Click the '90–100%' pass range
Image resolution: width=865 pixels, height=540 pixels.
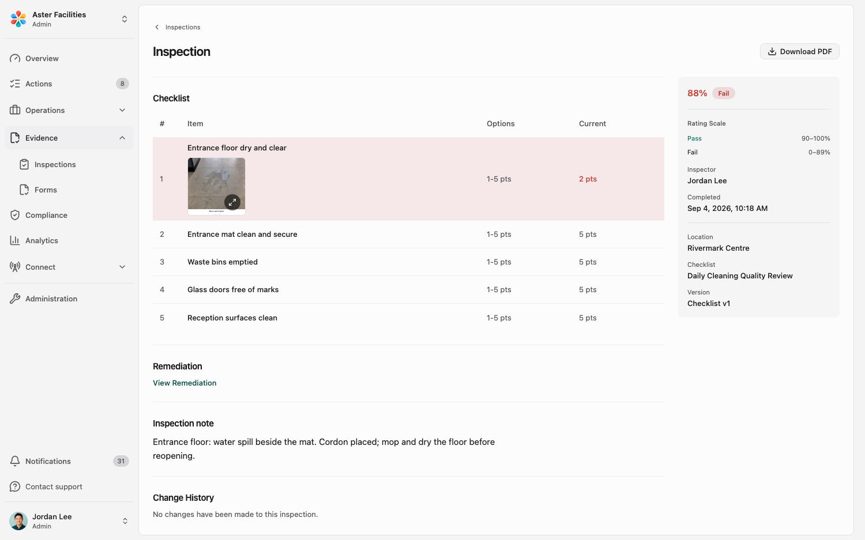click(815, 138)
